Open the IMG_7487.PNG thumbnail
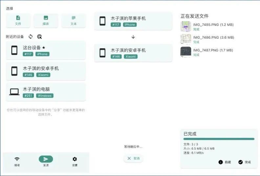 coord(186,52)
